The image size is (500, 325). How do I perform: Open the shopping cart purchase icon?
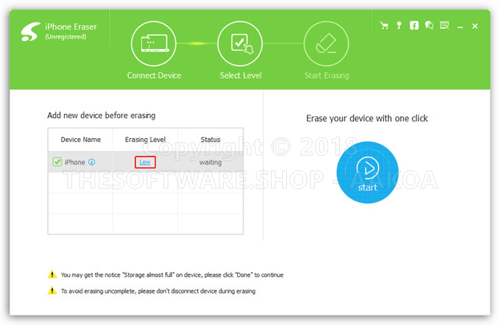tap(385, 26)
